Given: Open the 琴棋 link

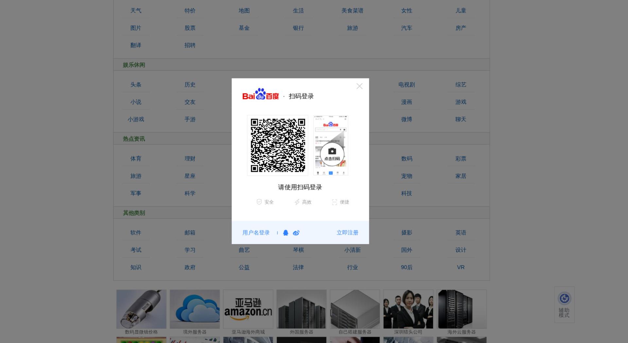Looking at the screenshot, I should 298,250.
